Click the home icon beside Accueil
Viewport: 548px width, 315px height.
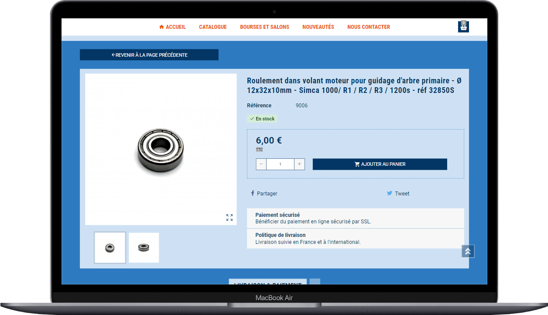point(161,27)
